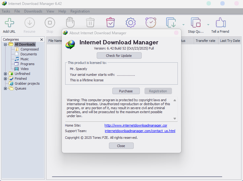Open the Downloads menu
This screenshot has width=243, height=181.
coord(33,11)
